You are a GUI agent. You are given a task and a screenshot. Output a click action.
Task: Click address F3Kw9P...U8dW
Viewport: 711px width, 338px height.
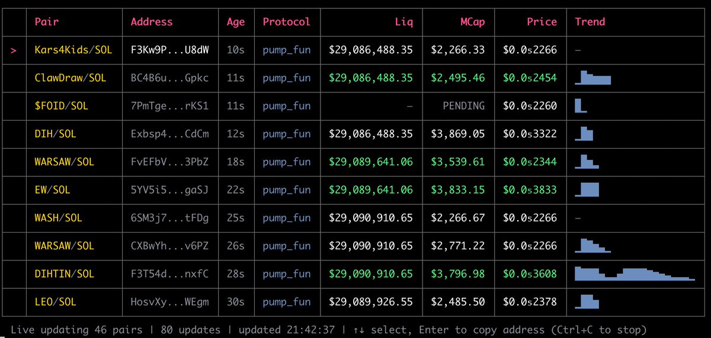(169, 50)
